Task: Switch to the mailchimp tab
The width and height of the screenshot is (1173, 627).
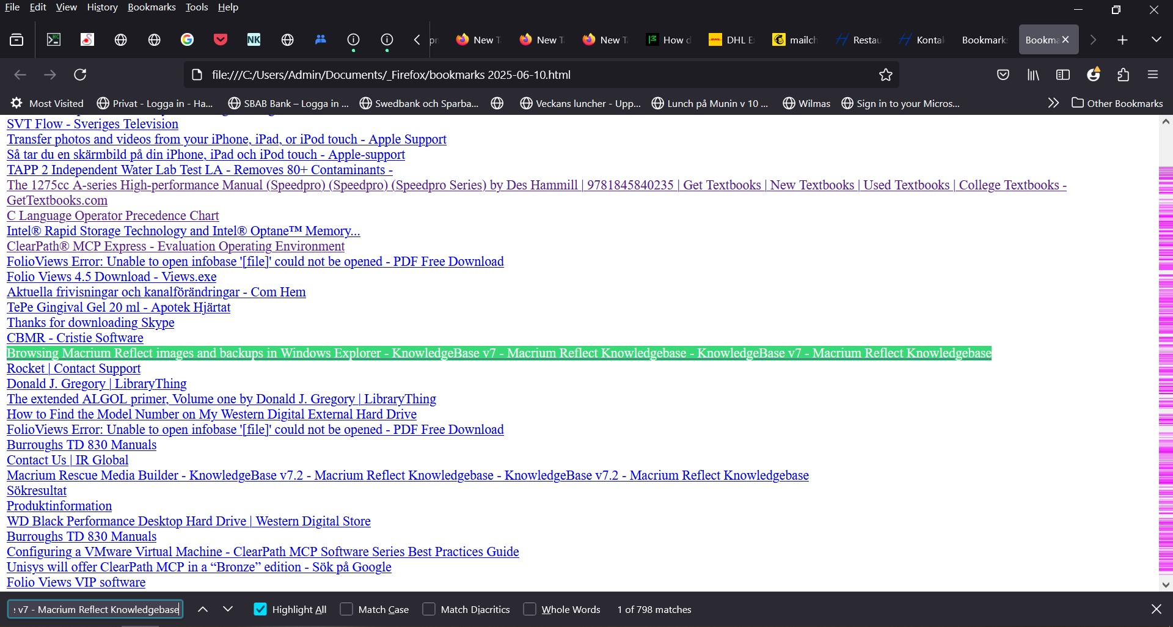Action: [795, 40]
